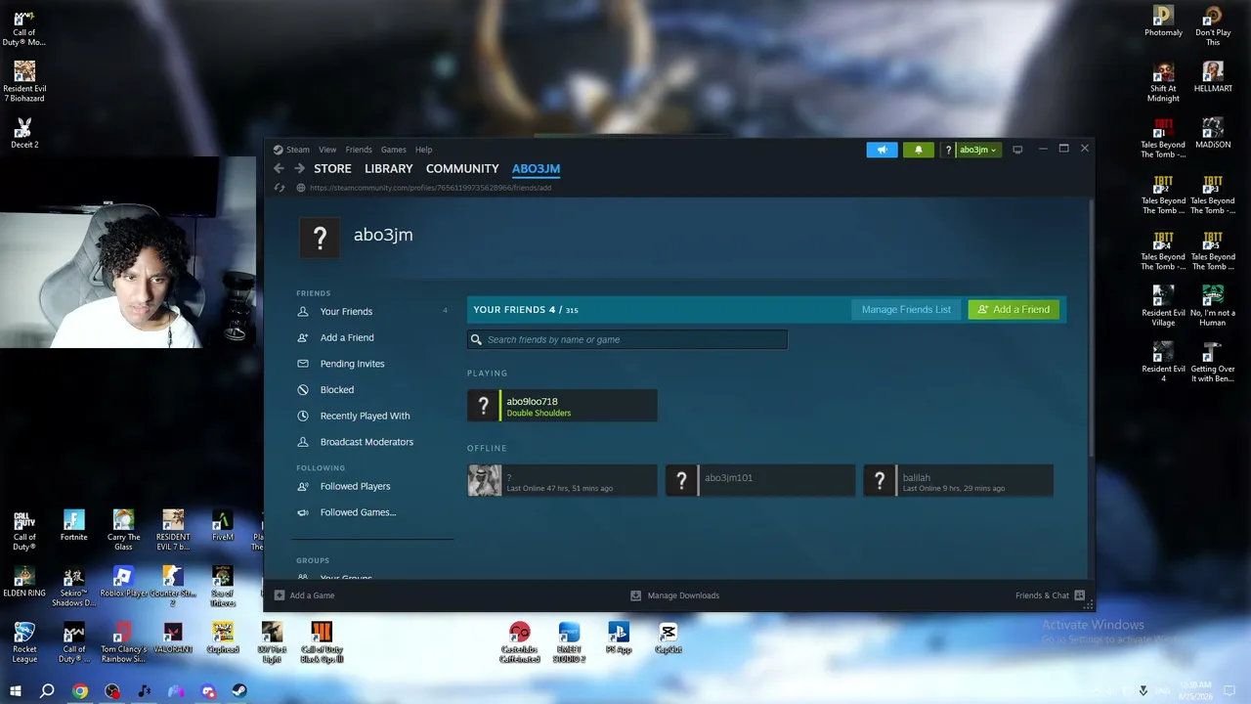The width and height of the screenshot is (1251, 704).
Task: Click the Manage Friends List button
Action: point(906,310)
